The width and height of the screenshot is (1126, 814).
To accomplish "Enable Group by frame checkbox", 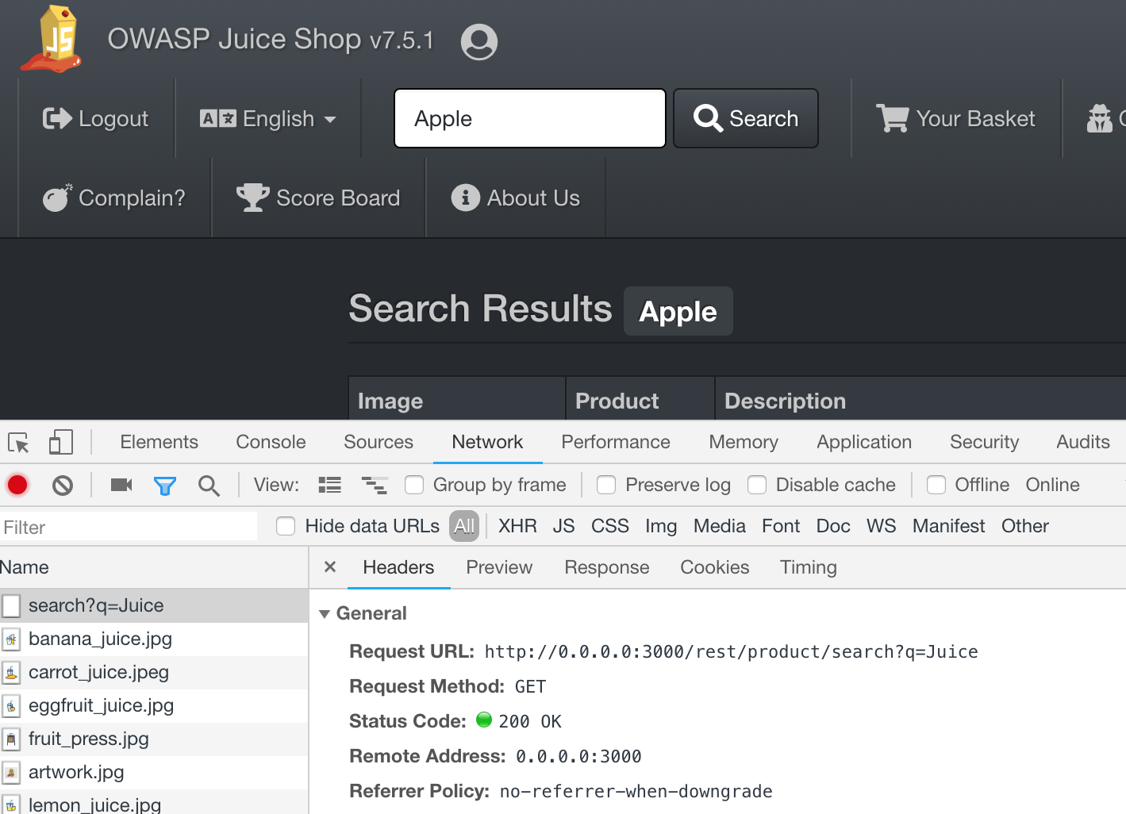I will click(x=414, y=485).
